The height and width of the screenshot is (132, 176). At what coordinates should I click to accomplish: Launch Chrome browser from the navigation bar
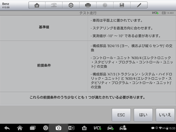(45, 128)
